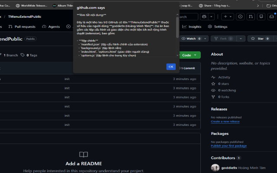Screen dimensions: 277x173
Task: Open the Copilot icon in header
Action: (x=204, y=16)
